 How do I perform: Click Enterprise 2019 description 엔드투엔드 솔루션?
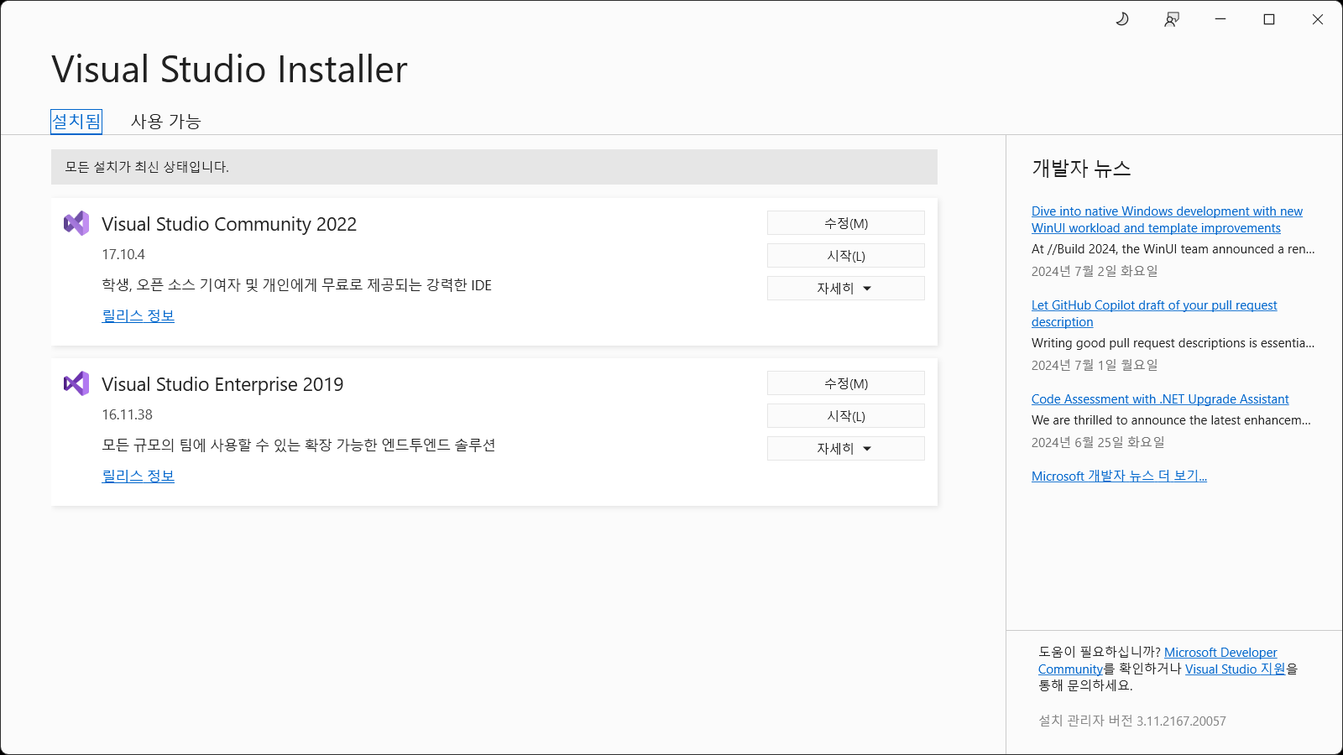[299, 445]
